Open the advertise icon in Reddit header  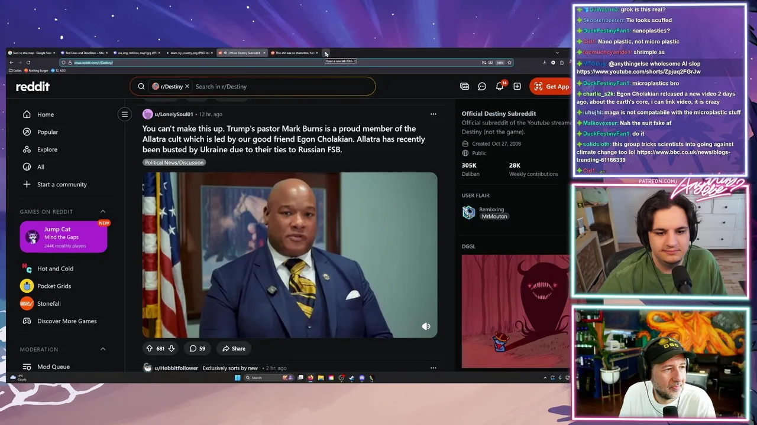[465, 86]
